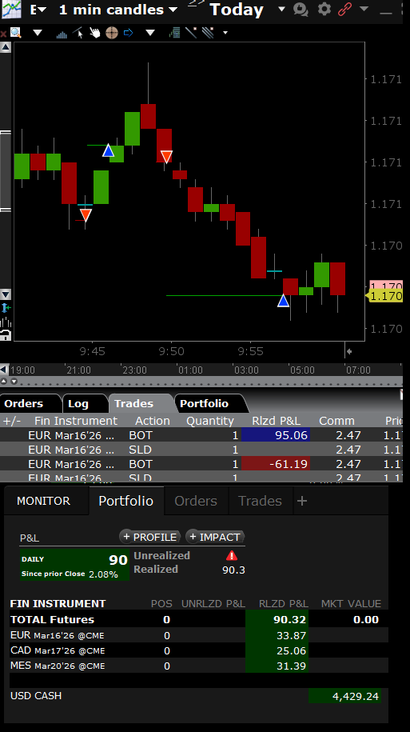
Task: Click the + PROFILE button
Action: pyautogui.click(x=149, y=537)
